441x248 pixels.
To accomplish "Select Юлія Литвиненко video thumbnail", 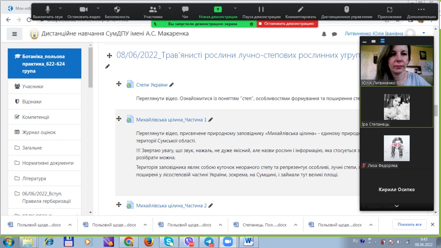I will pyautogui.click(x=397, y=66).
